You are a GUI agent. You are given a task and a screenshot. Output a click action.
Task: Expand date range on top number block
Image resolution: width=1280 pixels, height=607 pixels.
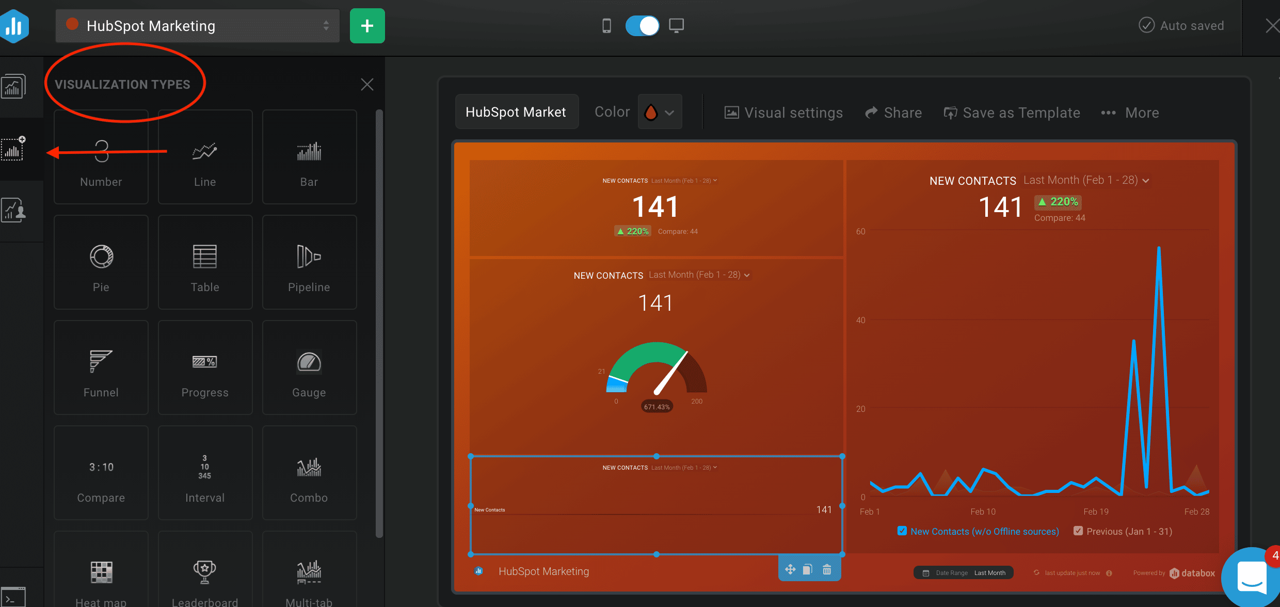[x=684, y=181]
